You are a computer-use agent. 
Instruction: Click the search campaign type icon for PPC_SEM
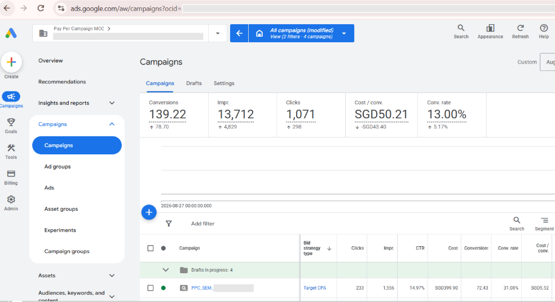pyautogui.click(x=184, y=288)
